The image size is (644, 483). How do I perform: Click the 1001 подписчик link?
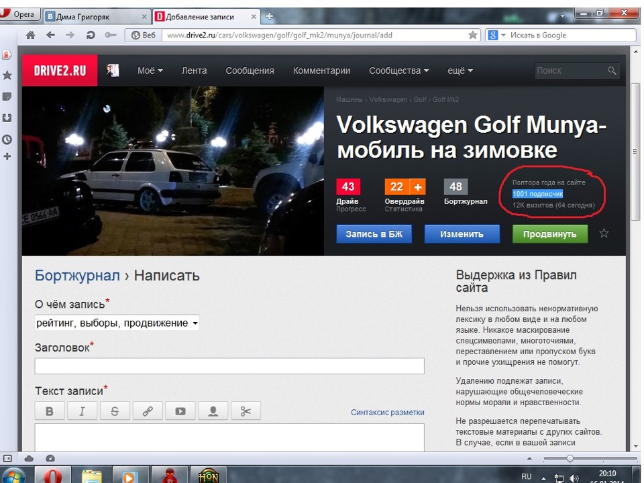[x=537, y=194]
